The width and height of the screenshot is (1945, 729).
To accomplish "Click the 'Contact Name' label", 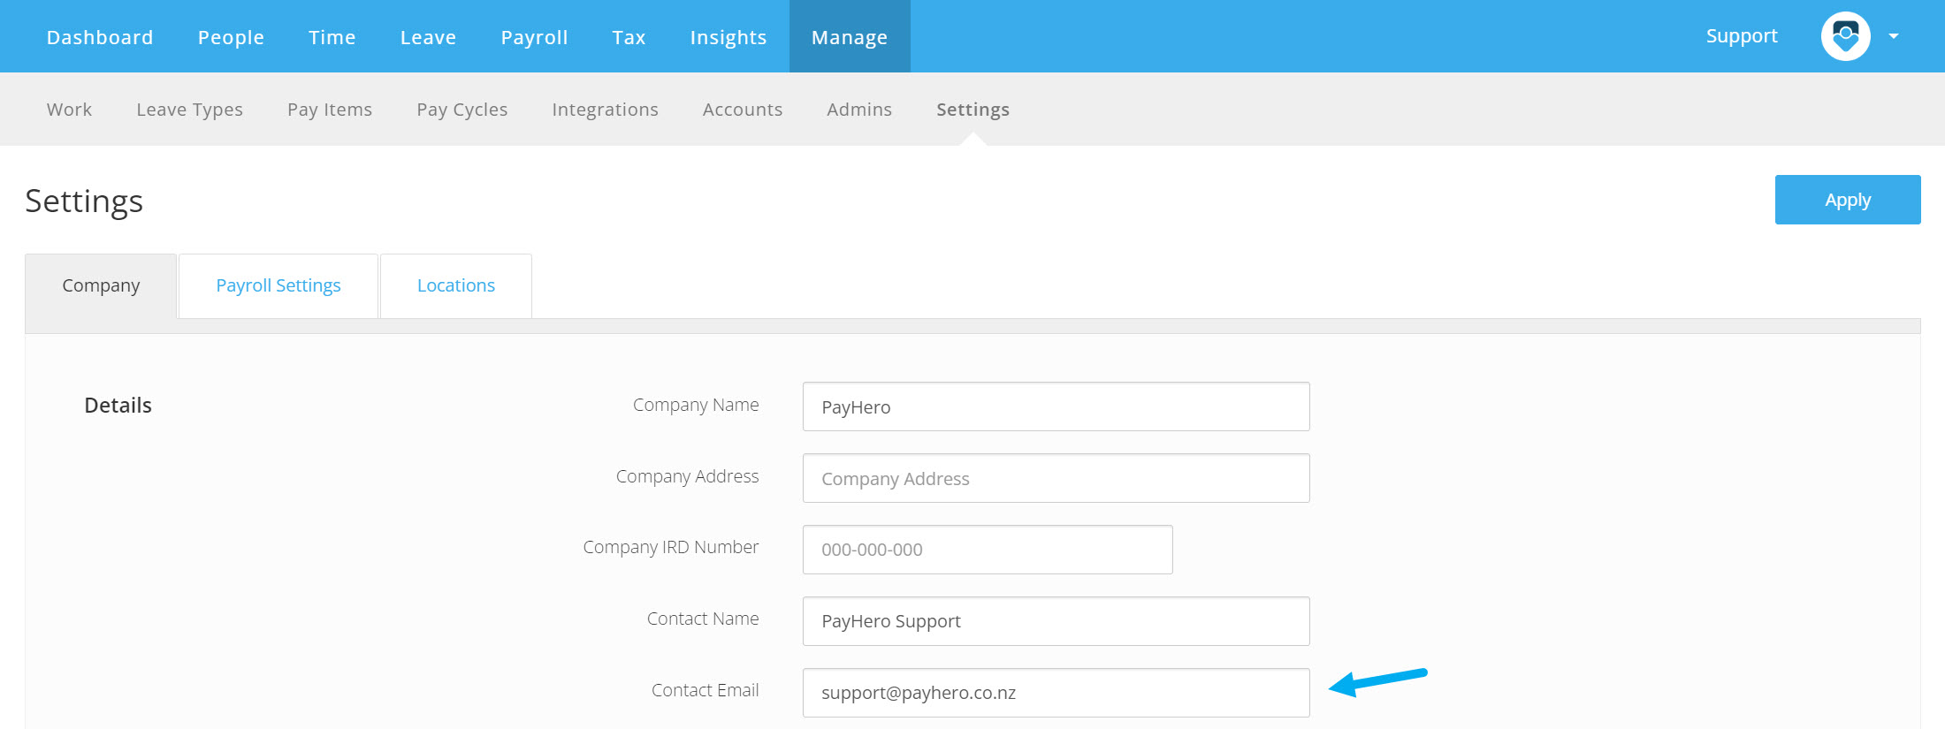I will 703,619.
